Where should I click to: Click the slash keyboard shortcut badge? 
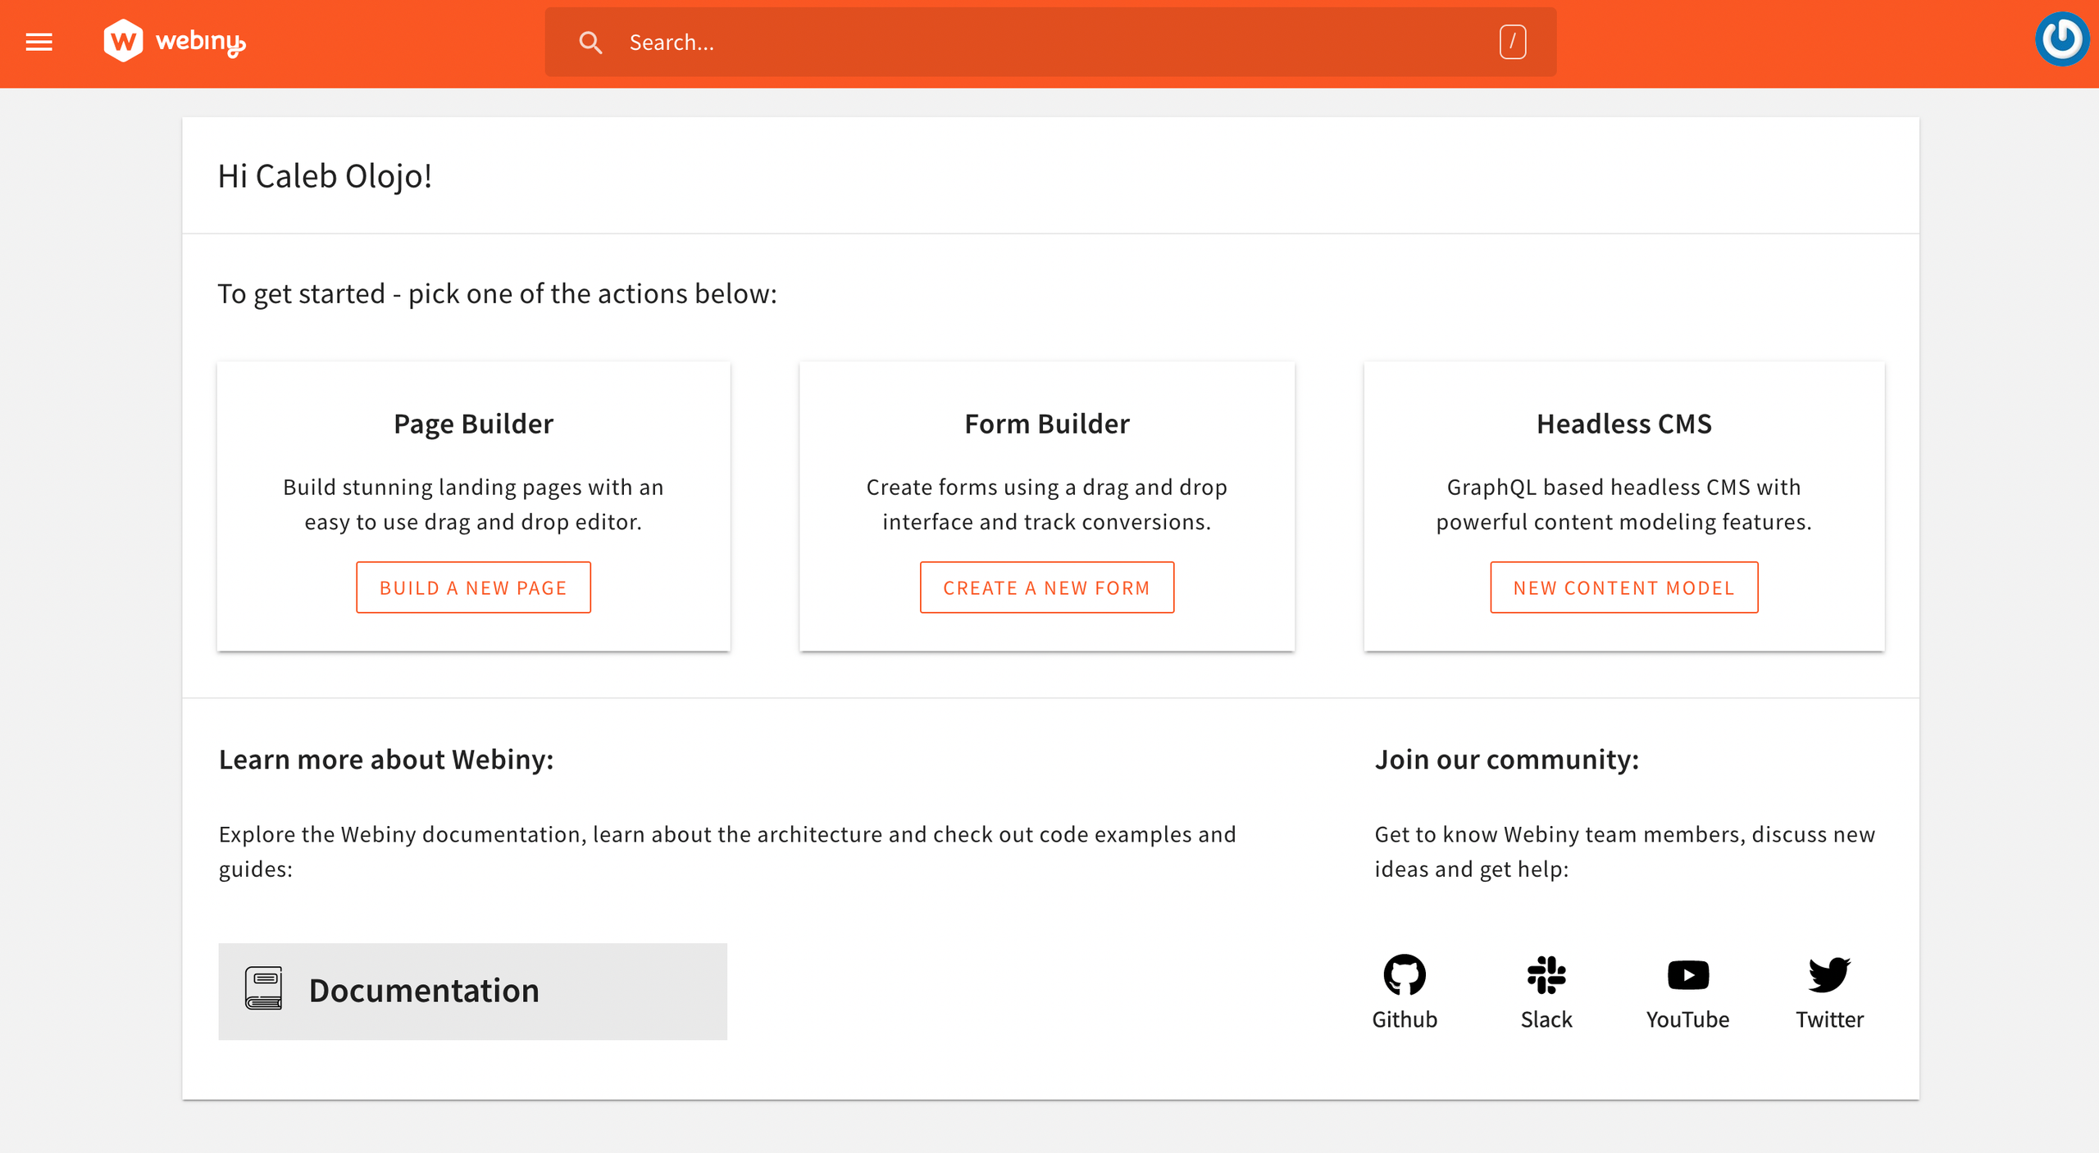[1513, 40]
